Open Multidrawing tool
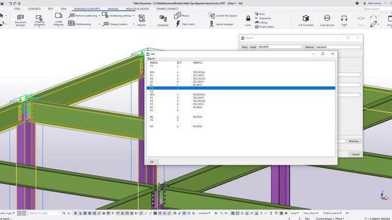392x220 pixels. click(80, 24)
